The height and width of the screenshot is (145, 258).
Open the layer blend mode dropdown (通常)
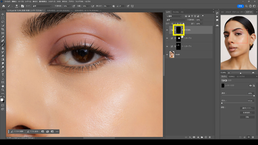click(x=176, y=20)
